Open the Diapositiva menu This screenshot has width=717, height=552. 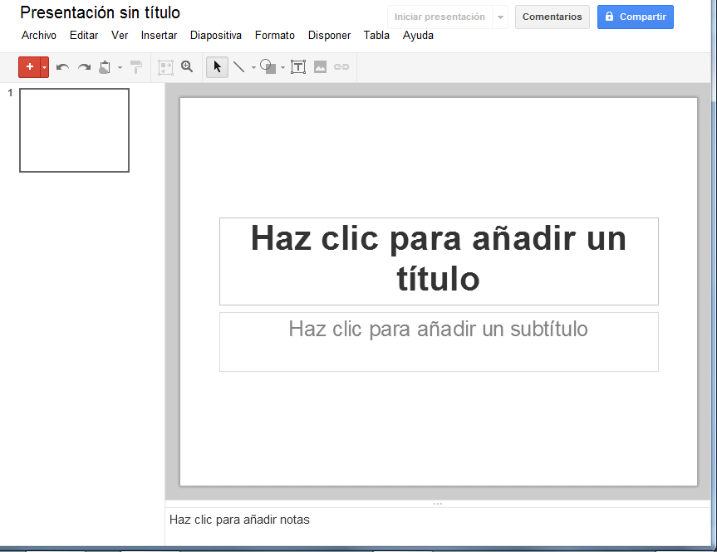pos(216,36)
